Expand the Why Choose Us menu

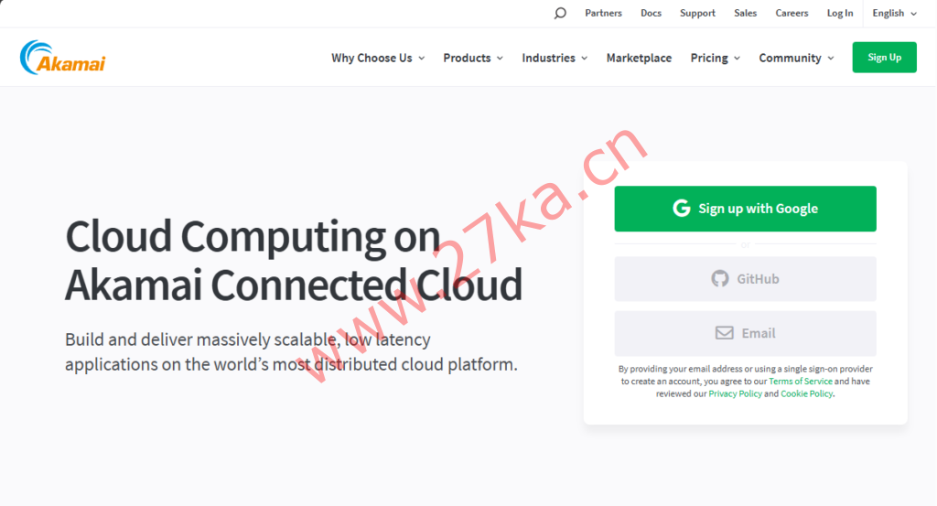(x=378, y=58)
